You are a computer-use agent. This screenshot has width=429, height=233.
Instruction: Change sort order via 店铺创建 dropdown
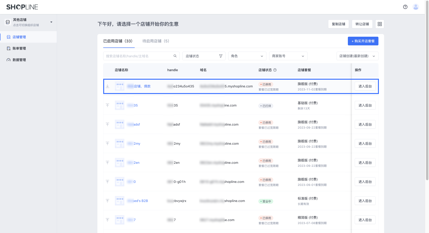tap(357, 56)
